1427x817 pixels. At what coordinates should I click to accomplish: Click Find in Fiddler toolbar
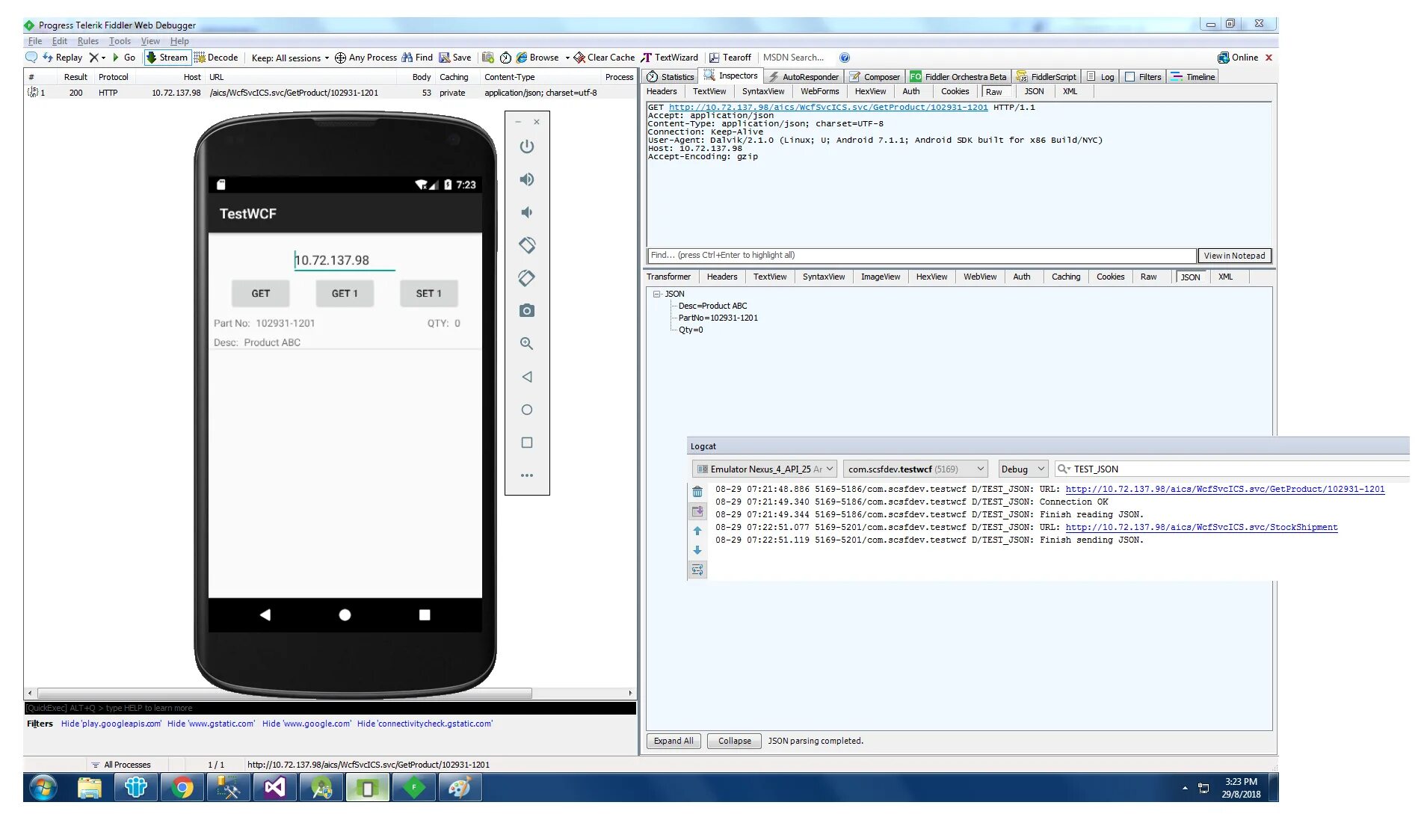[417, 58]
